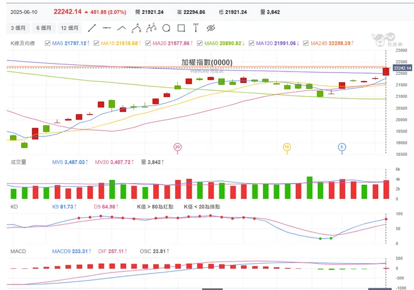The image size is (414, 290).
Task: Click the KD panel label
Action: 14,207
